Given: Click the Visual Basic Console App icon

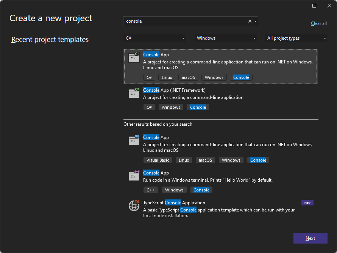Looking at the screenshot, I should pyautogui.click(x=134, y=140).
